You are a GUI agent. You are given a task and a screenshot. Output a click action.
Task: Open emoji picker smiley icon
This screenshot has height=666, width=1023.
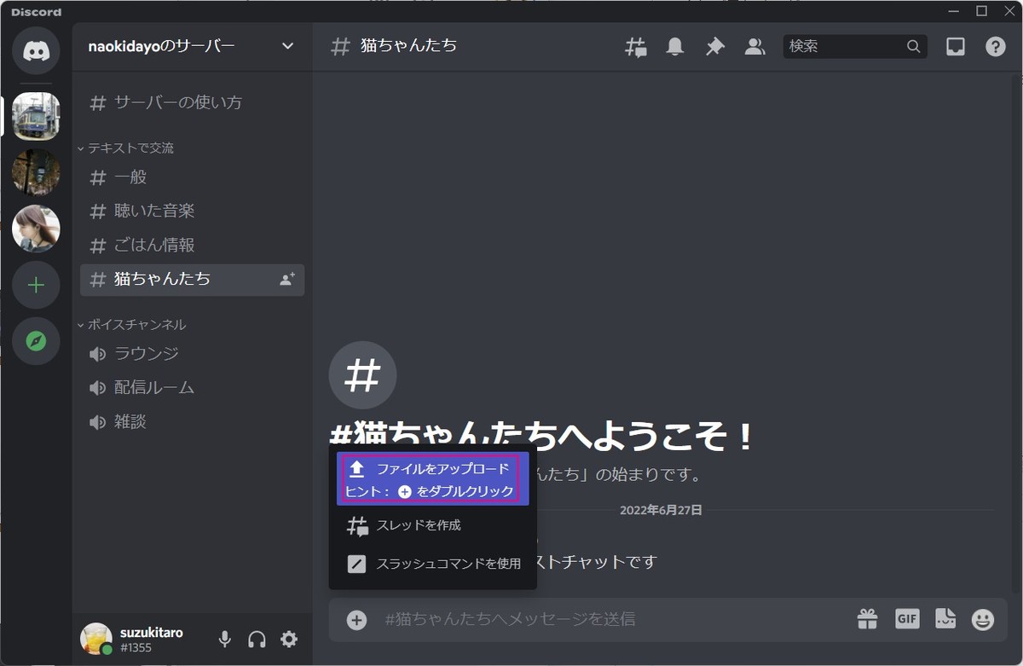pos(983,620)
